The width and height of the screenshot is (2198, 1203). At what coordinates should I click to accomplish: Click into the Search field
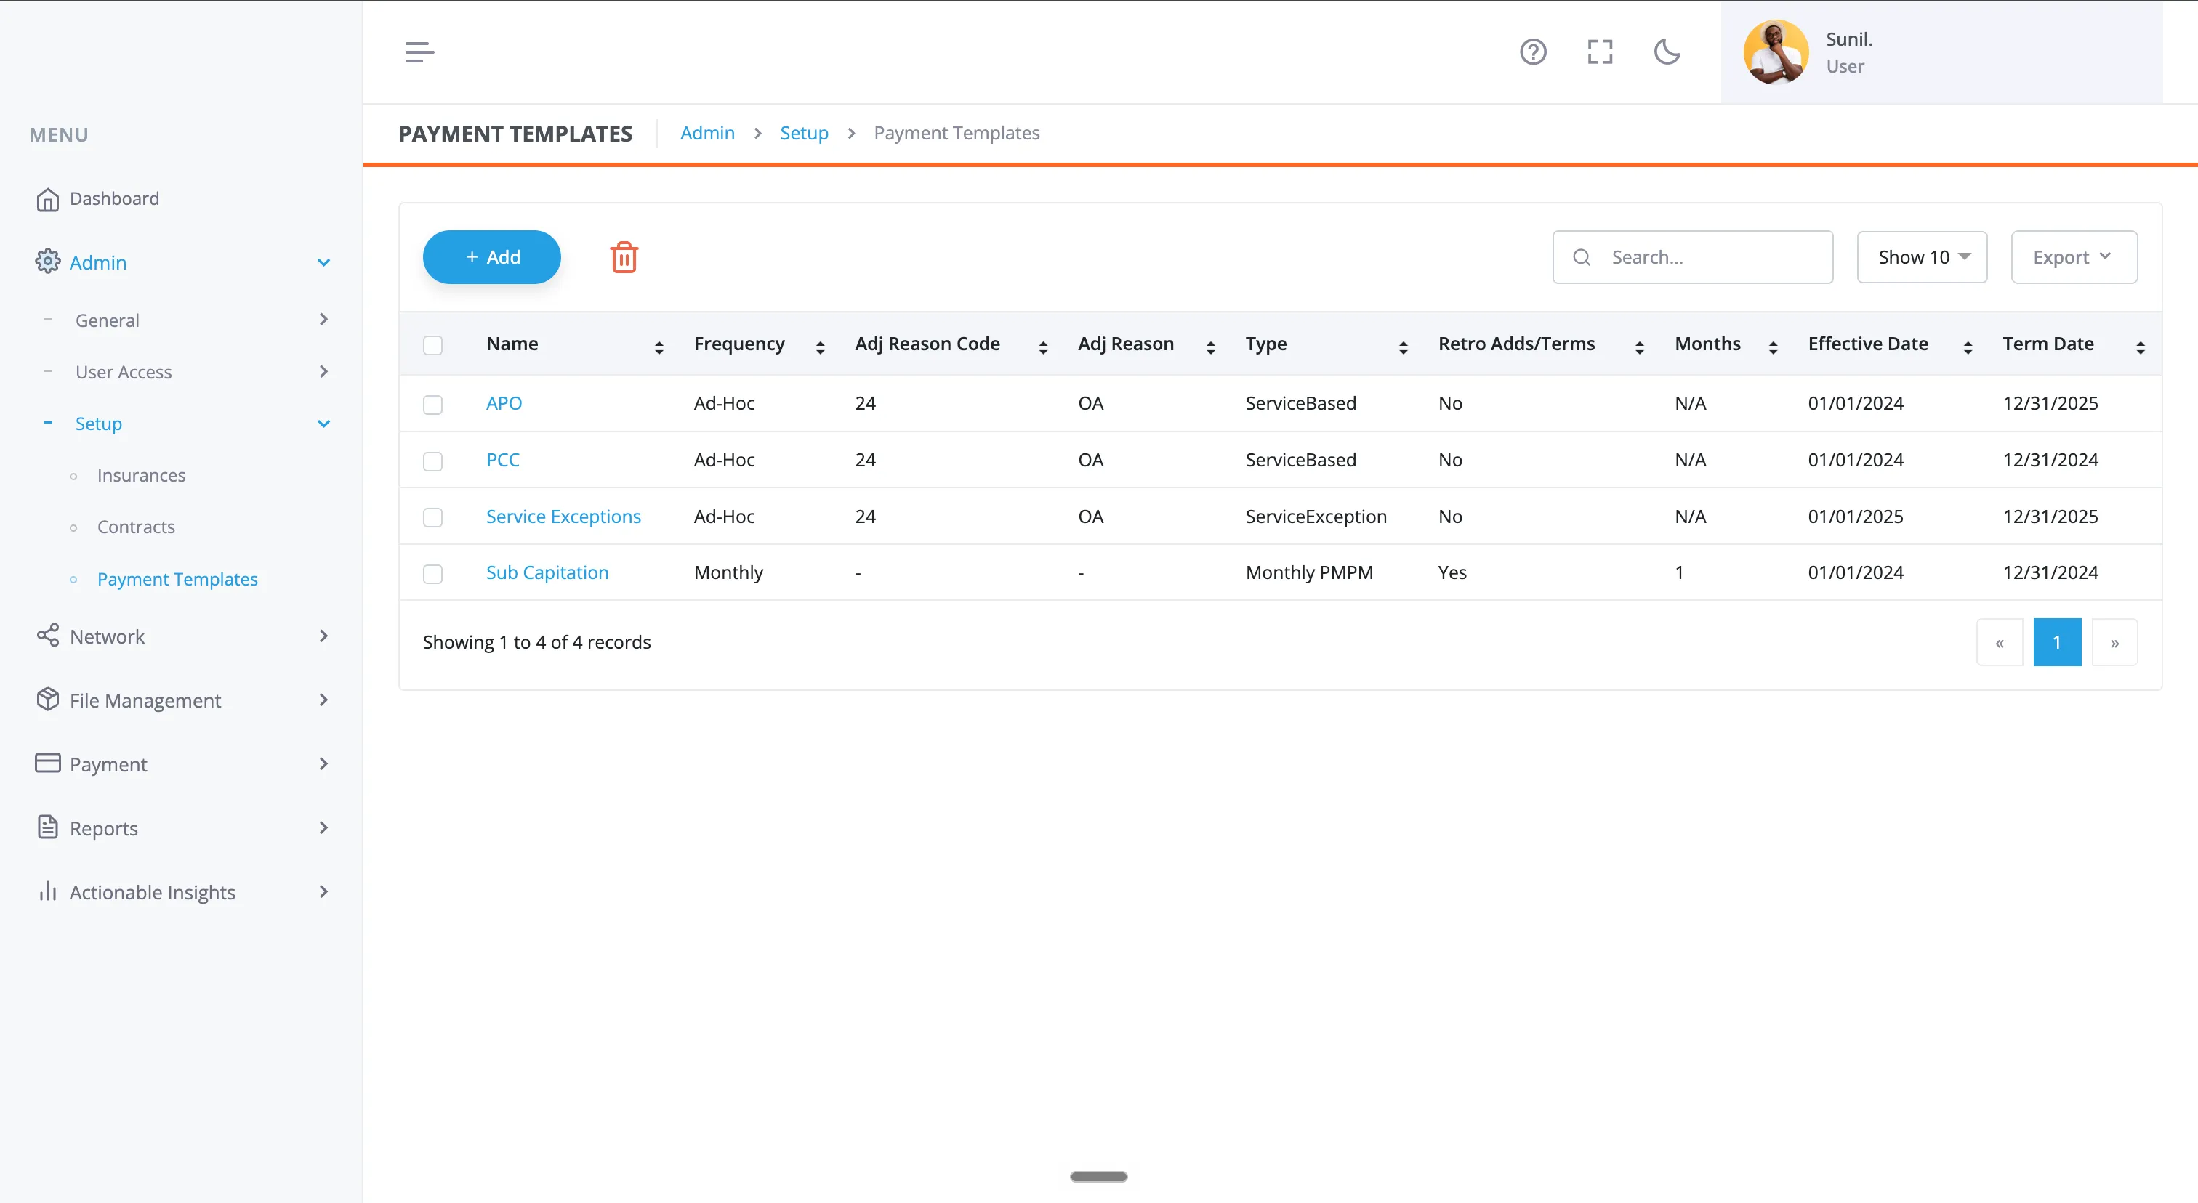coord(1692,256)
